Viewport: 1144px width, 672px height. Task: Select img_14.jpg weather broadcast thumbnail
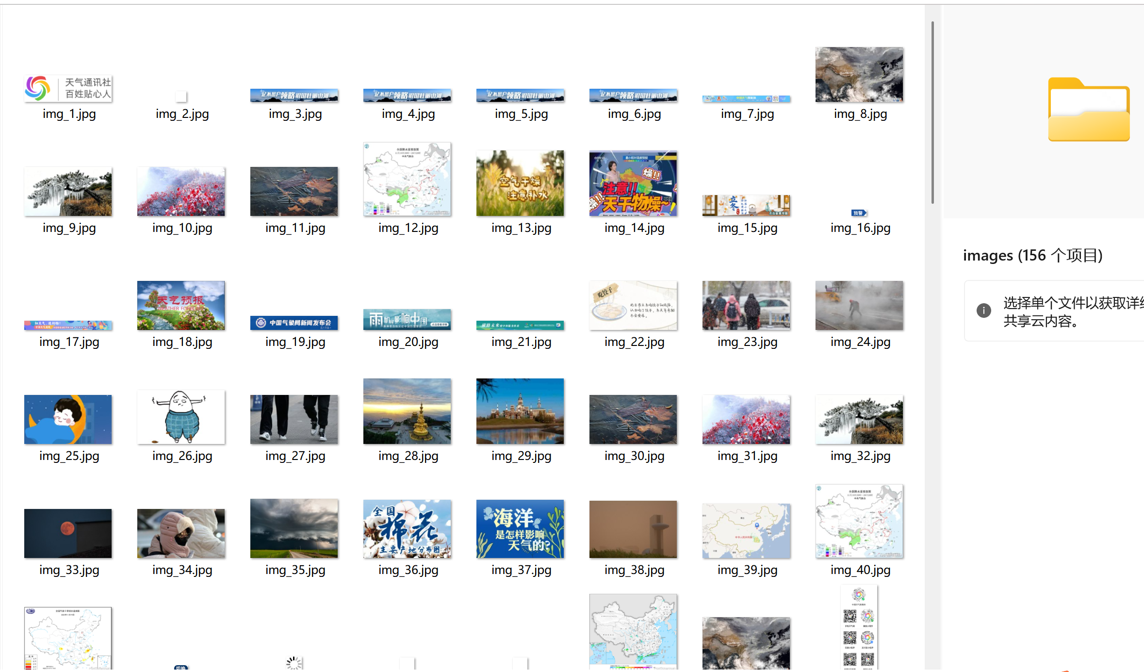pyautogui.click(x=633, y=183)
